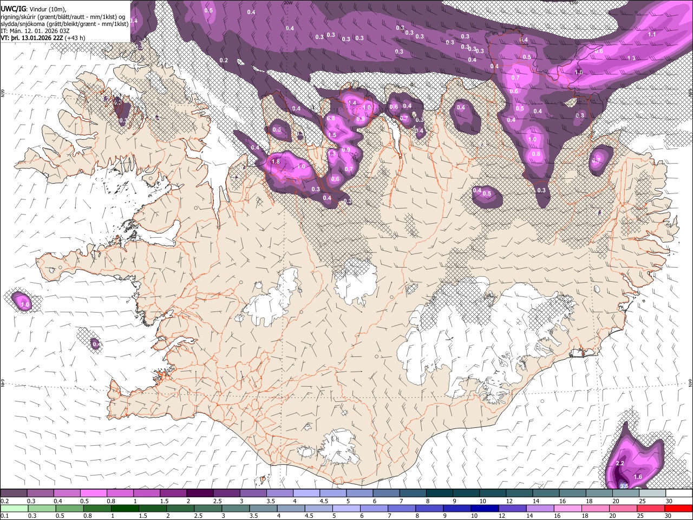This screenshot has height=520, width=693.
Task: Pick the pale green bottom-row swatch between 0.1 and 0.3
Action: 14,509
